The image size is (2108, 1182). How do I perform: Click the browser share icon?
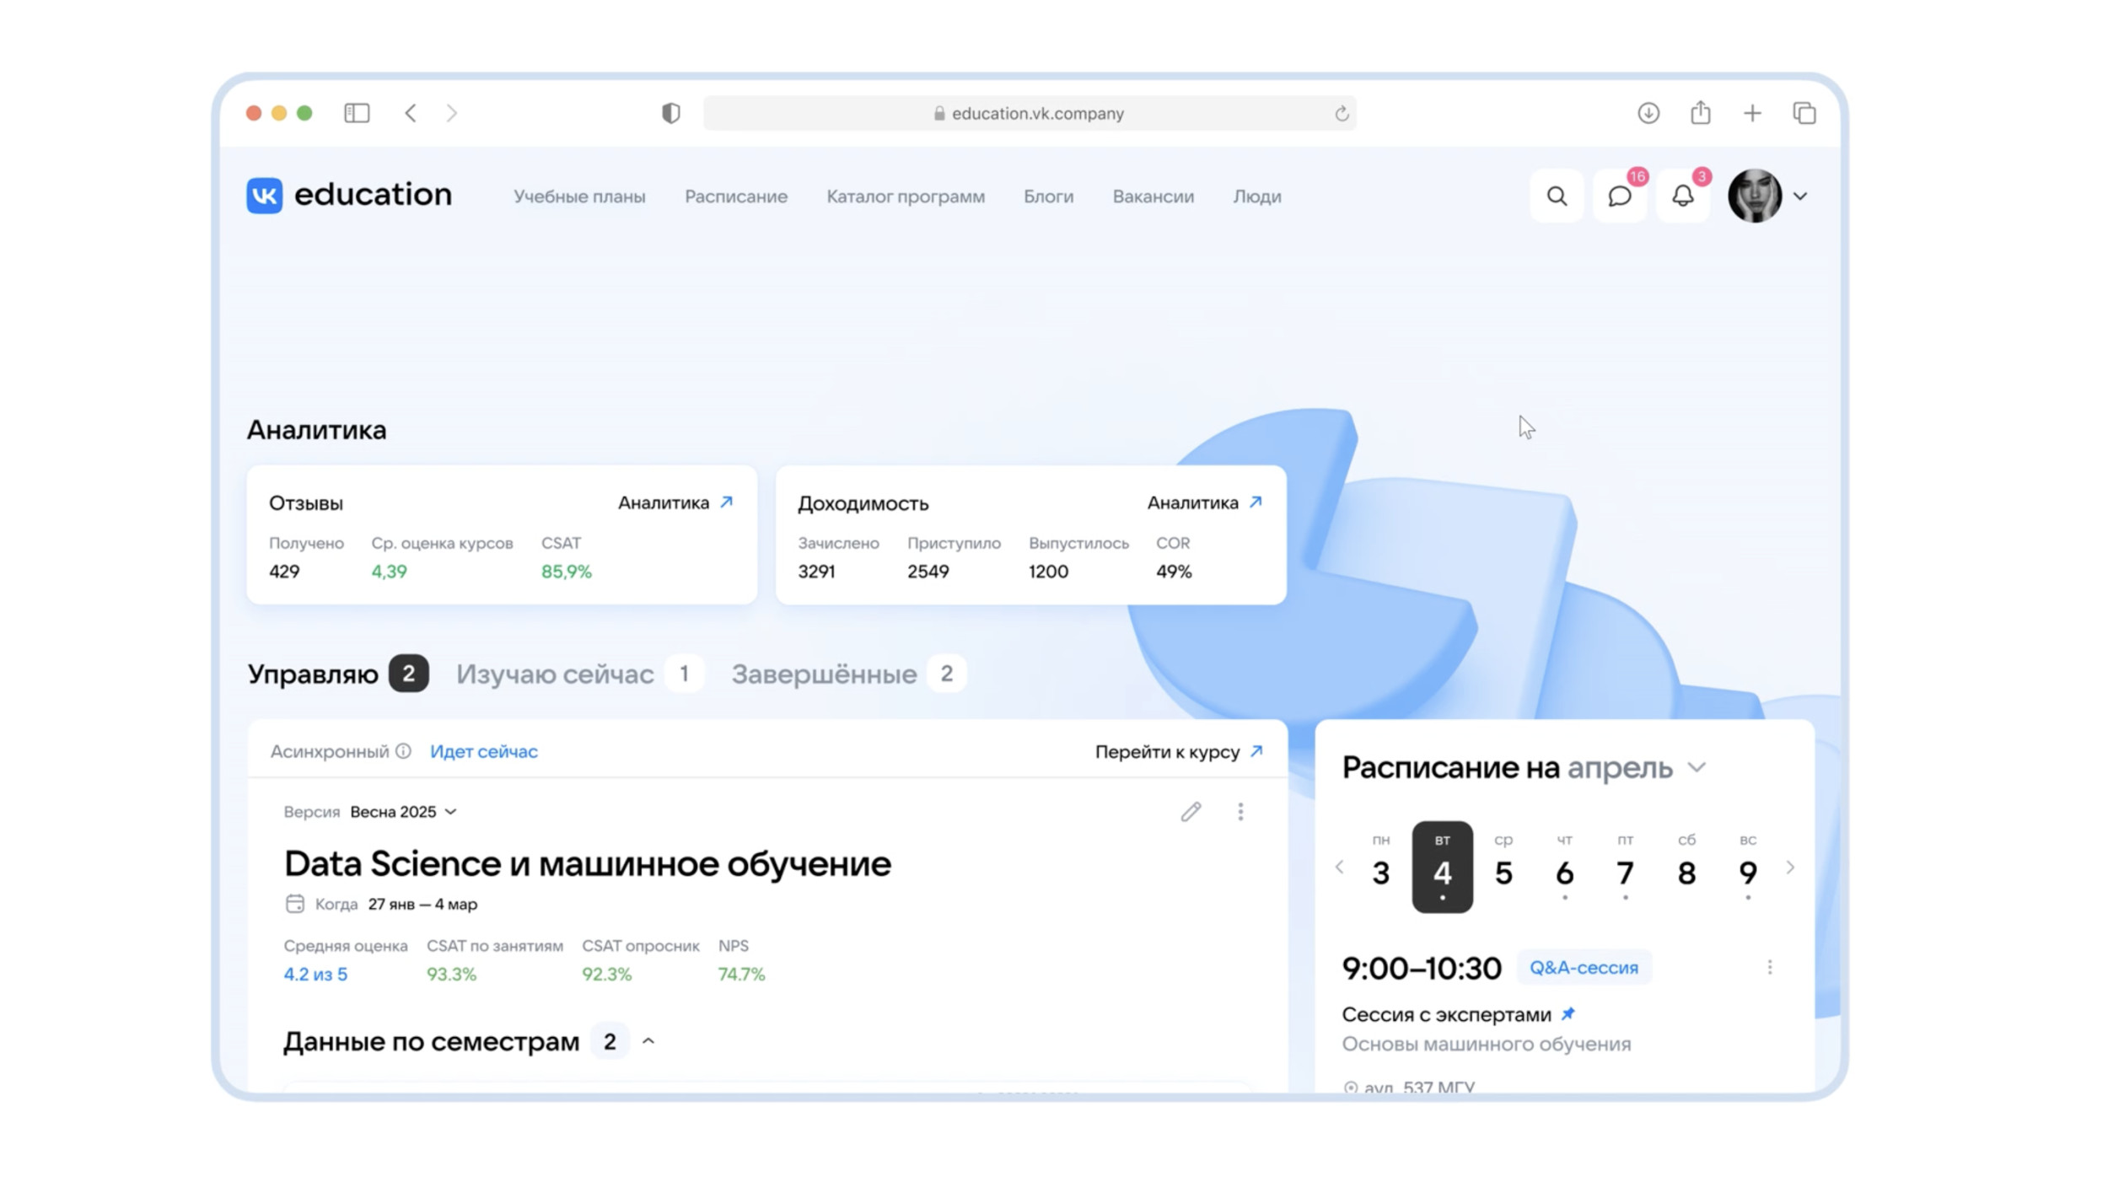[1700, 113]
